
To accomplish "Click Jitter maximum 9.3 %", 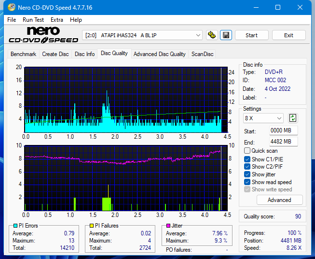I will (221, 241).
